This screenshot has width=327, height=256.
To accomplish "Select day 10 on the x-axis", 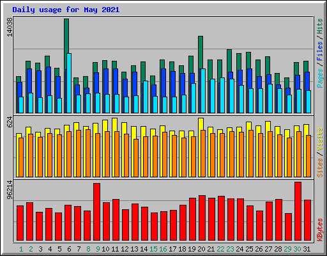I will tap(105, 249).
